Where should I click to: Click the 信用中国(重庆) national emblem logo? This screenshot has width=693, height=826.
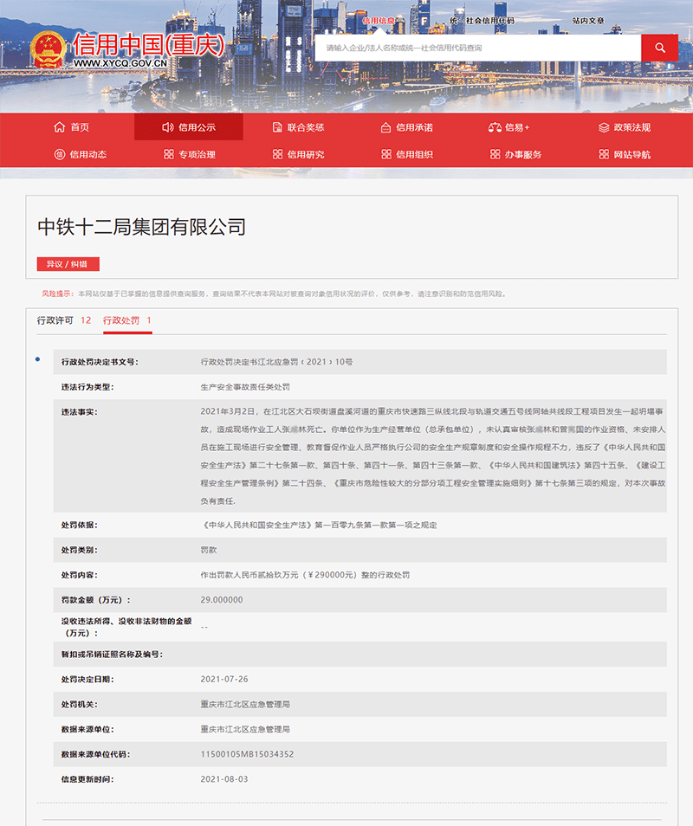48,49
